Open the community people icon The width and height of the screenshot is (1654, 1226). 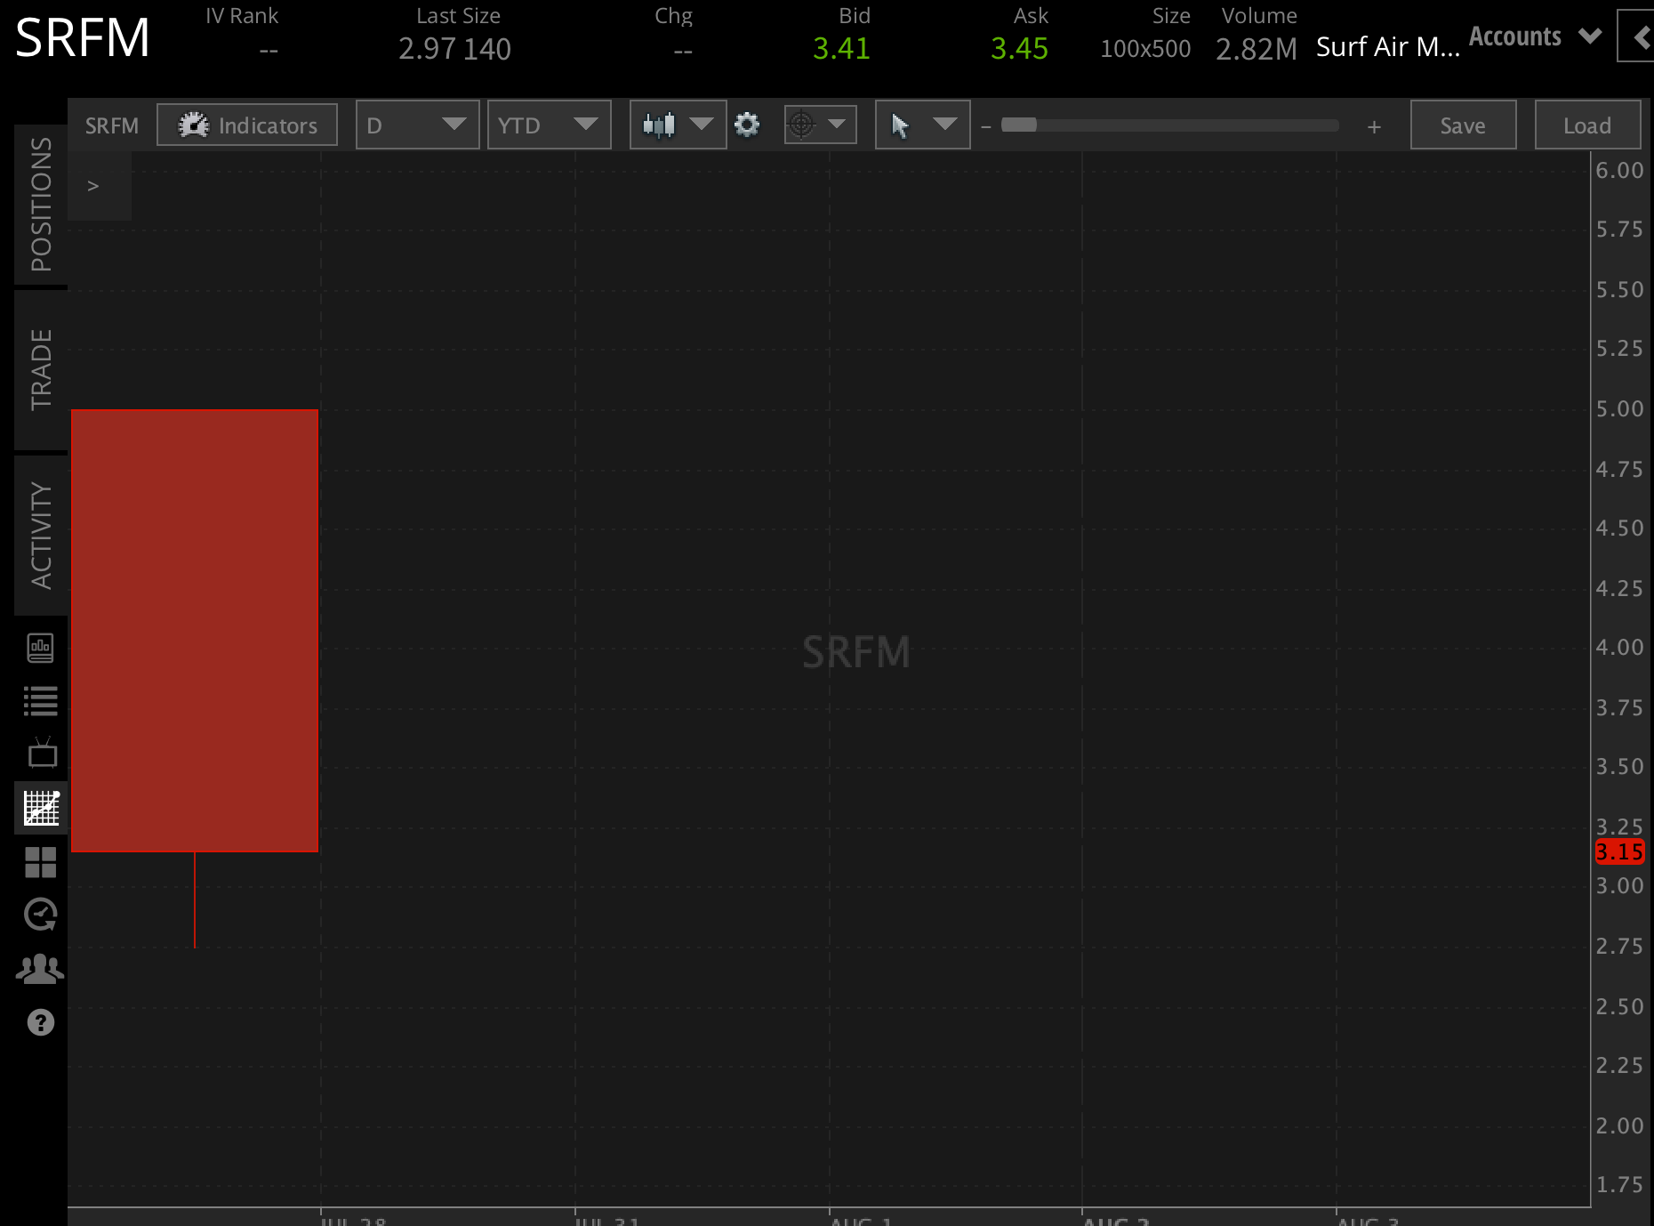[x=41, y=969]
